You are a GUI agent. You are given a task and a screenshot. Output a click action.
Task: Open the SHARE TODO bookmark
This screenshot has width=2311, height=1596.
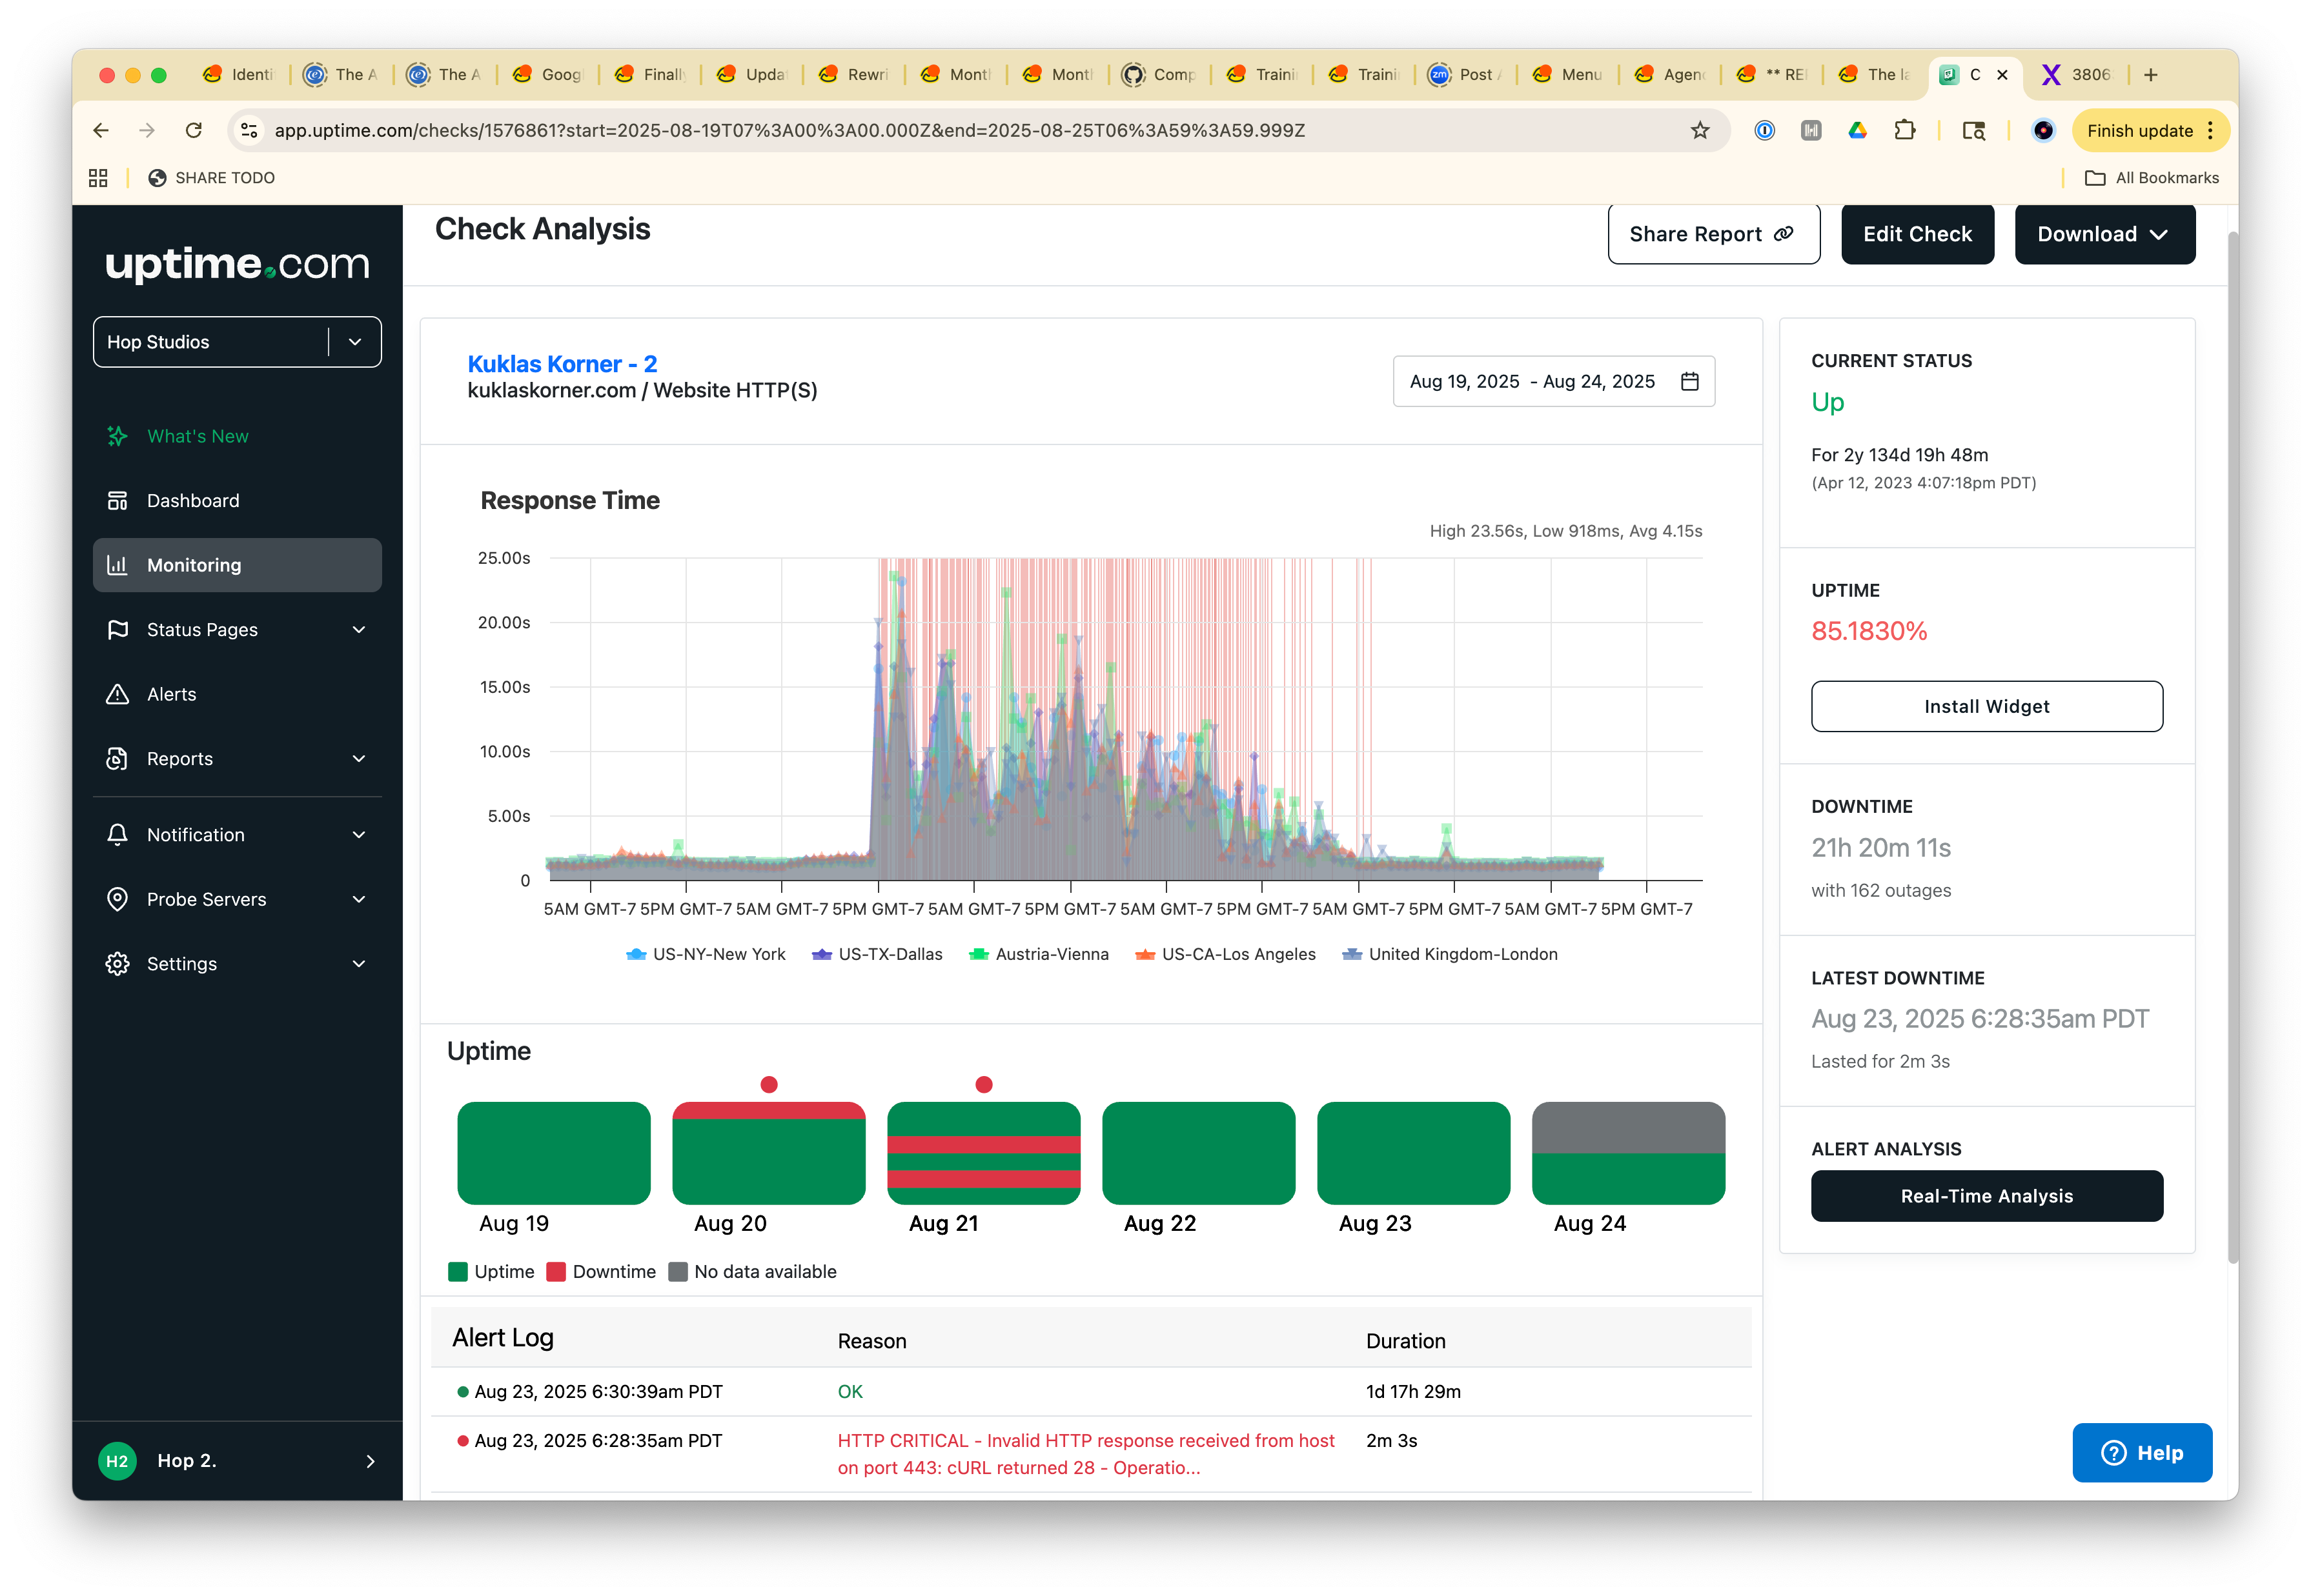(x=211, y=178)
